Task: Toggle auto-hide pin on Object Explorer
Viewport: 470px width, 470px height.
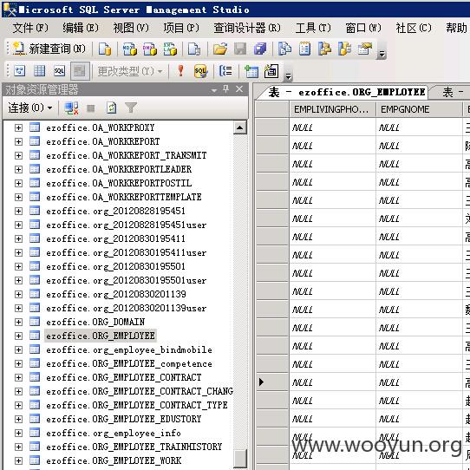Action: click(x=225, y=88)
